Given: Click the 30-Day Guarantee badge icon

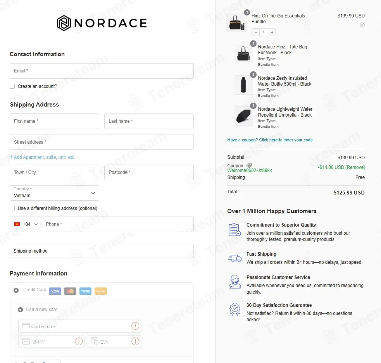Looking at the screenshot, I should 235,309.
